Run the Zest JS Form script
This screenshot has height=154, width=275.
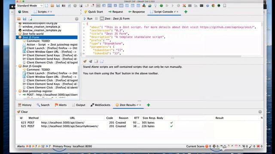(x=88, y=18)
